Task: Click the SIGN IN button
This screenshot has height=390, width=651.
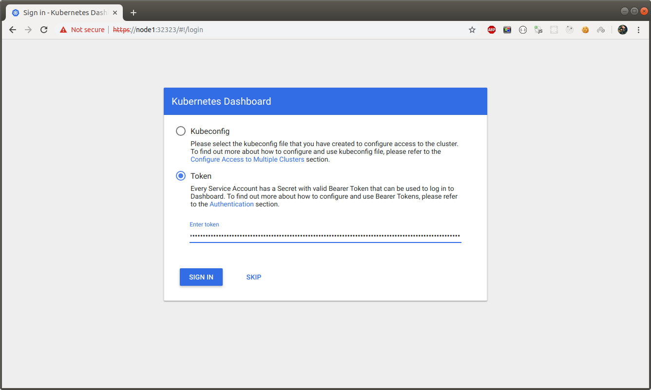Action: pyautogui.click(x=201, y=277)
